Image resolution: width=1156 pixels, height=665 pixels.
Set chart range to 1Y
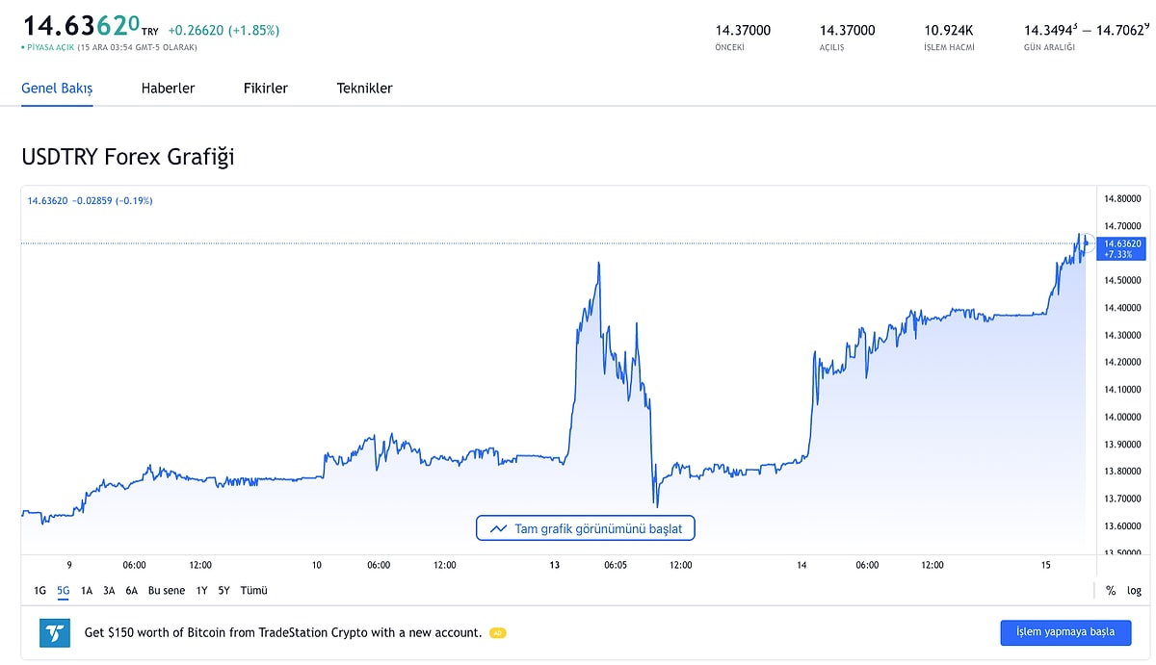[x=201, y=591]
